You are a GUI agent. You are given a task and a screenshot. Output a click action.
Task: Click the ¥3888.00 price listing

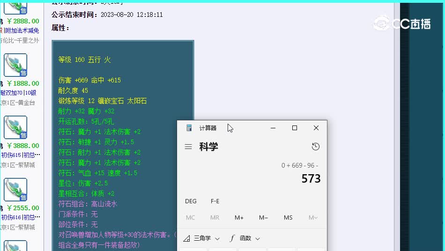[23, 146]
